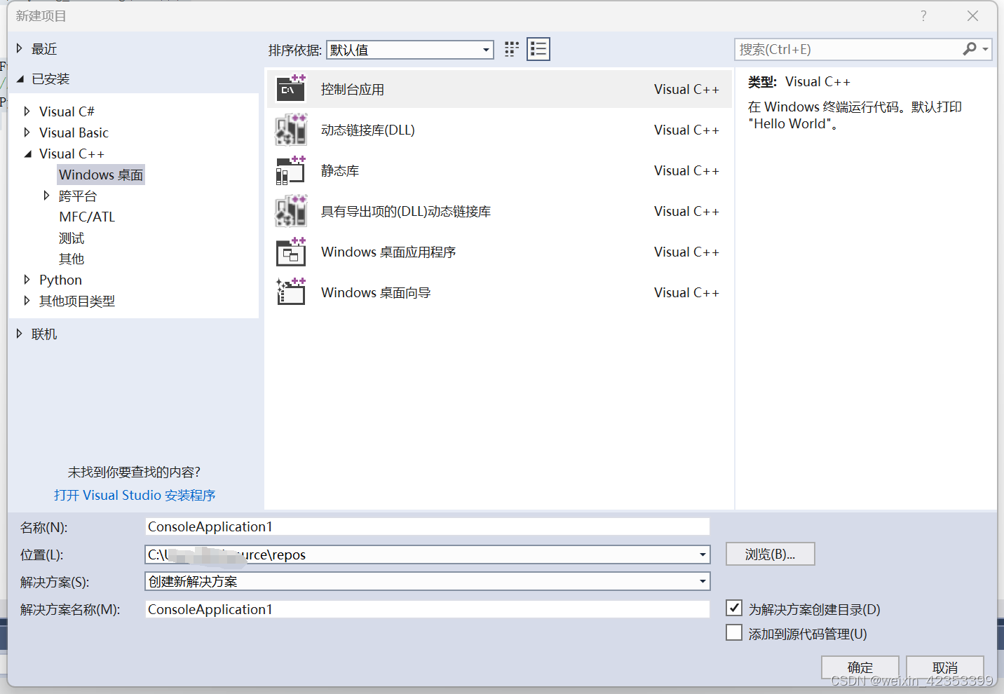
Task: Click the search magnifier icon
Action: click(970, 49)
